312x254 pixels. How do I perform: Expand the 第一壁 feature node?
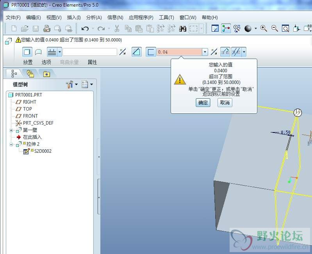pos(11,131)
